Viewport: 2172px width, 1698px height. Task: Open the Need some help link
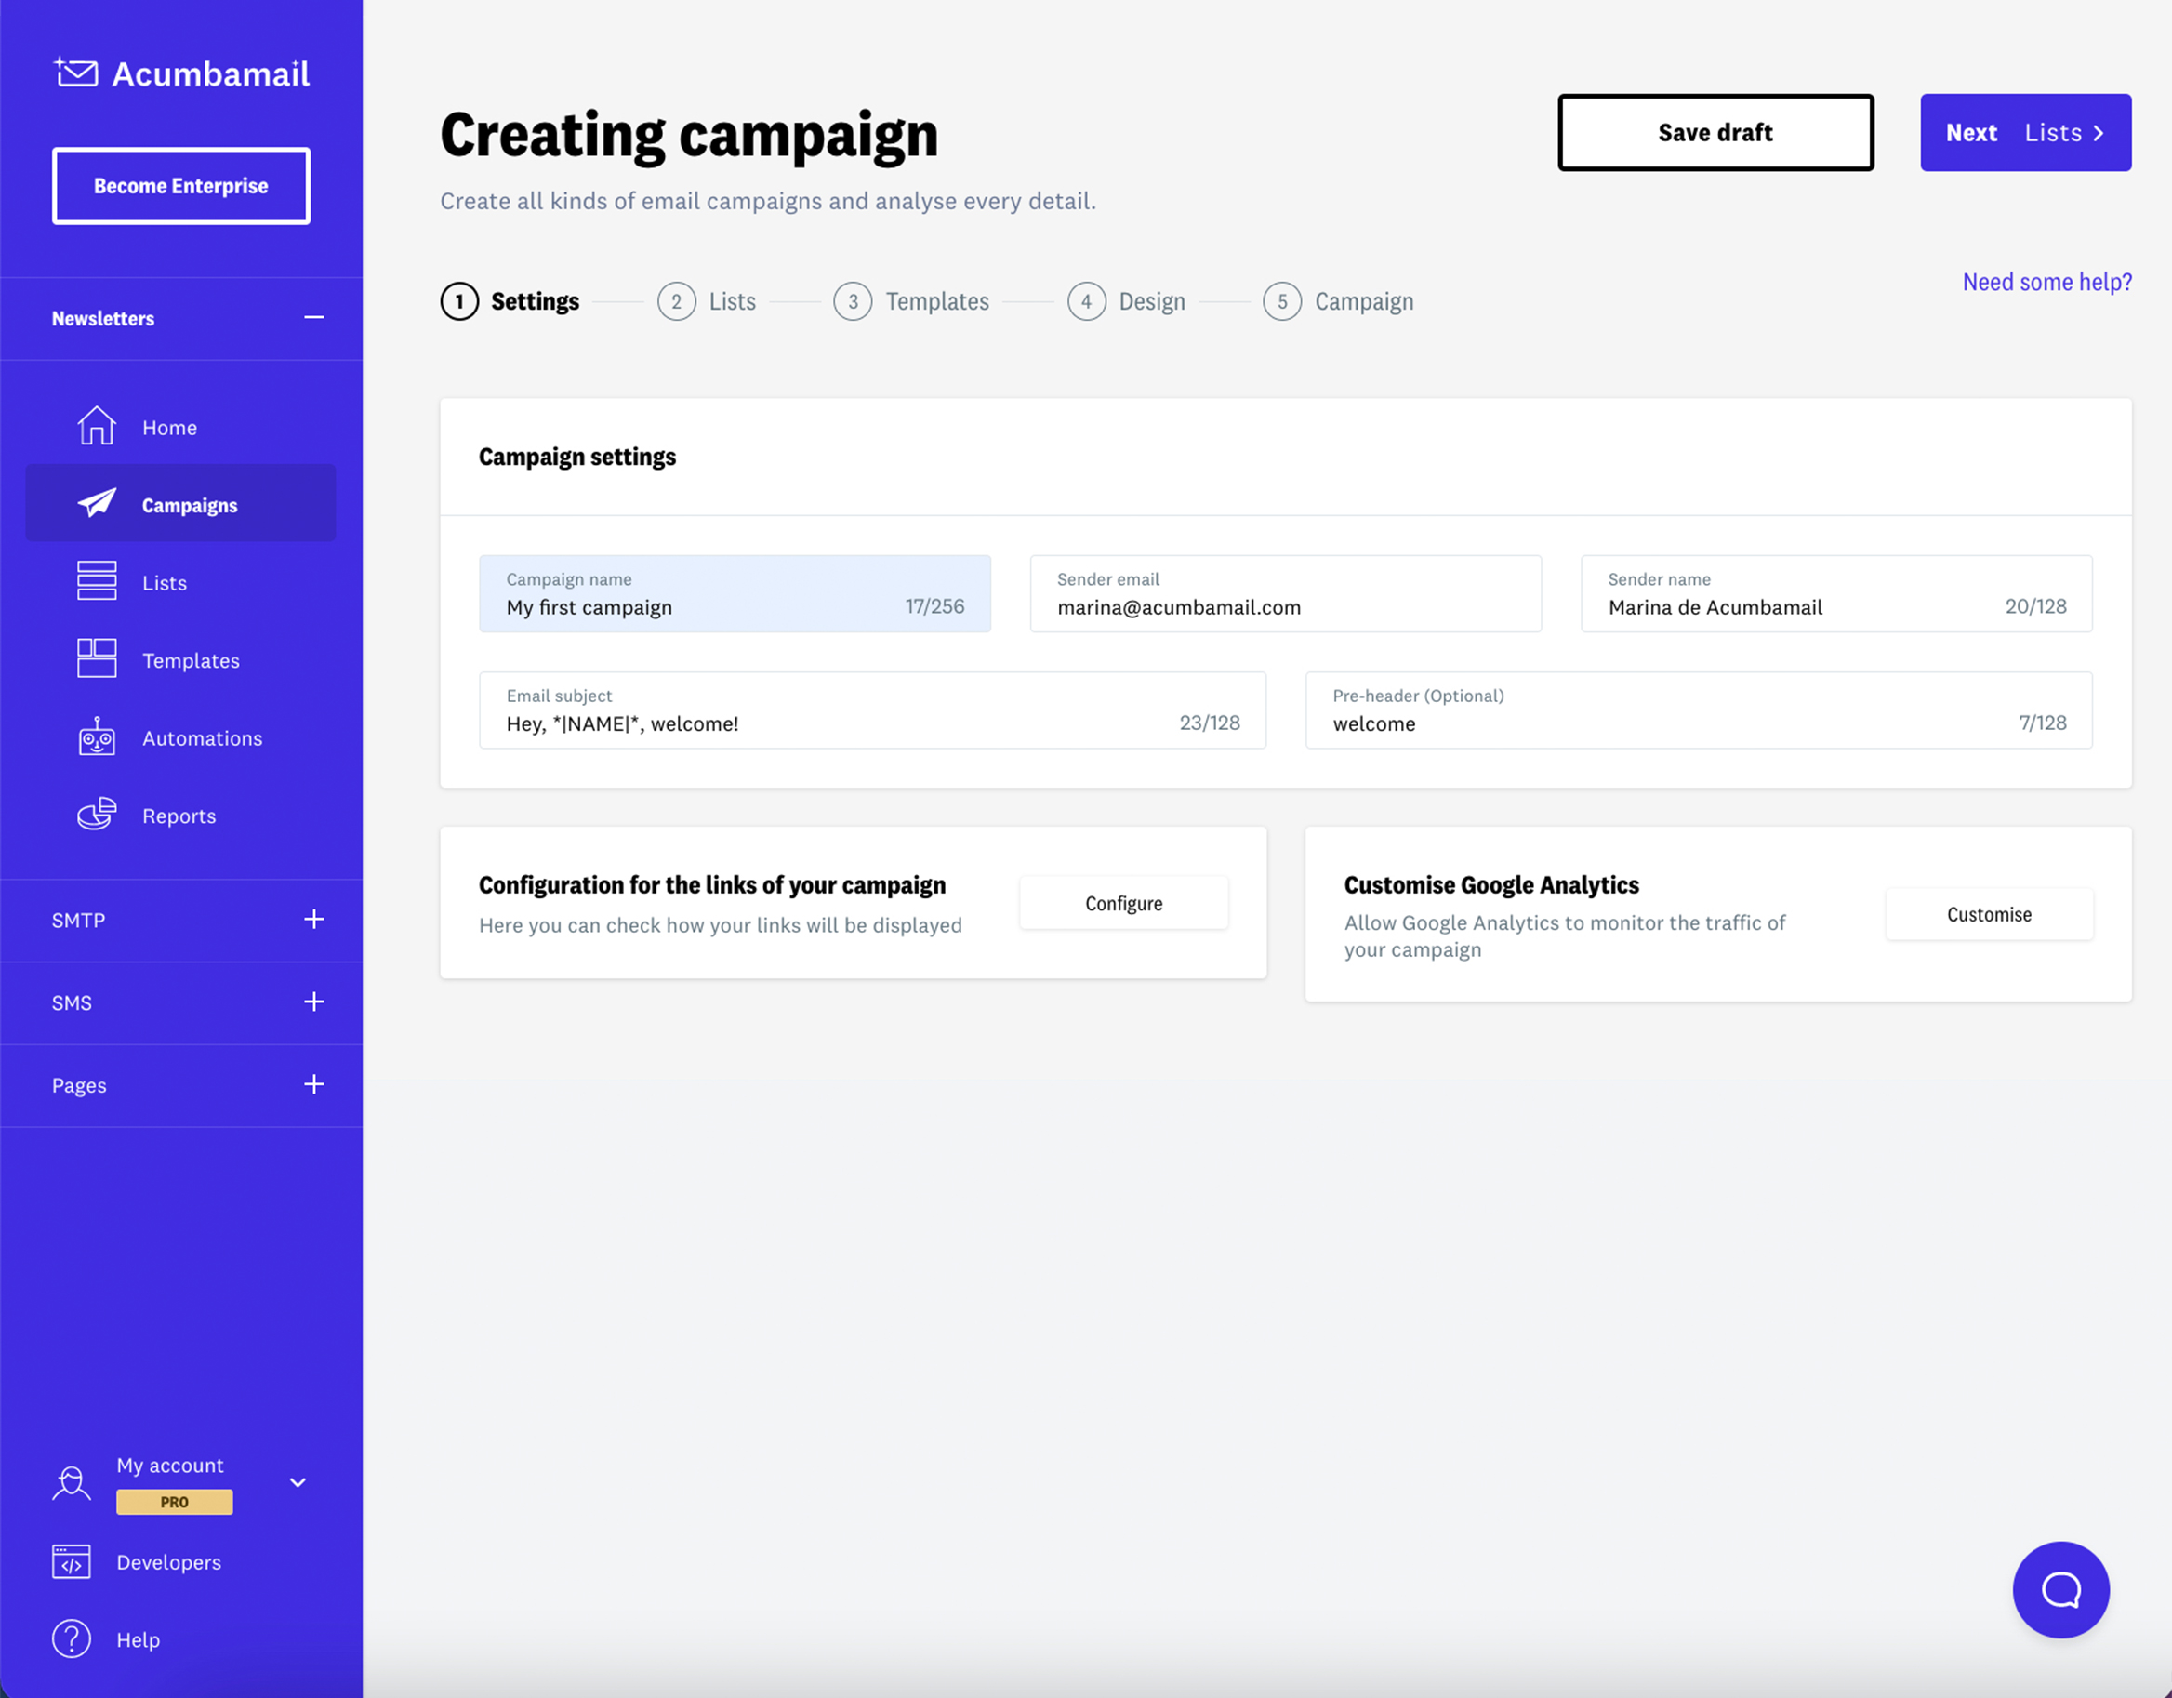click(2046, 282)
